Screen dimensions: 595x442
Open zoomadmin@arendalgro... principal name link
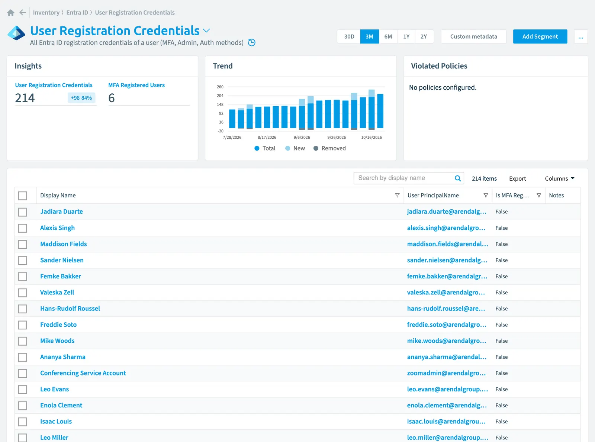446,373
